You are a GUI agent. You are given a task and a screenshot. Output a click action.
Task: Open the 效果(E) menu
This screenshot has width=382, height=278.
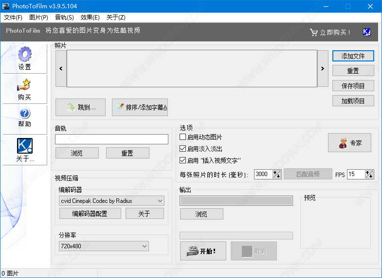(90, 18)
